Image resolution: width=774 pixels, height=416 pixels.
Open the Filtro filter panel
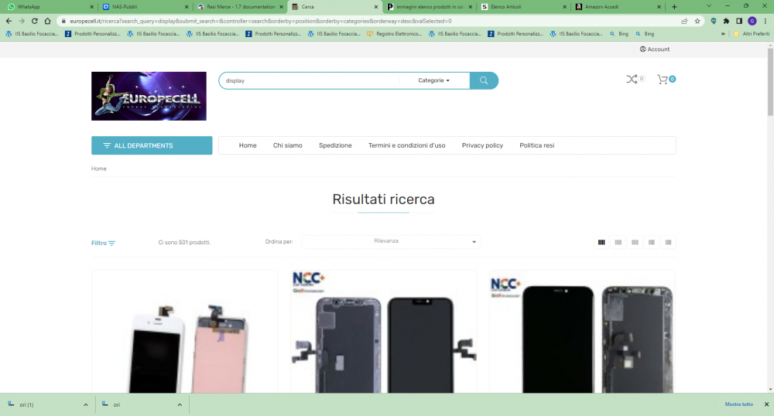tap(103, 243)
